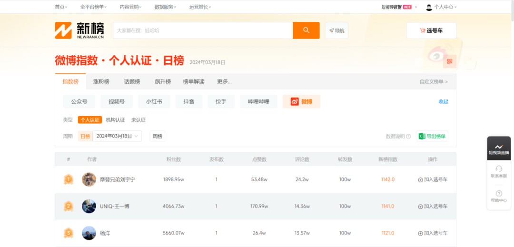Screen dimensions: 514x247
Task: Click the Newrank logo
Action: point(79,30)
